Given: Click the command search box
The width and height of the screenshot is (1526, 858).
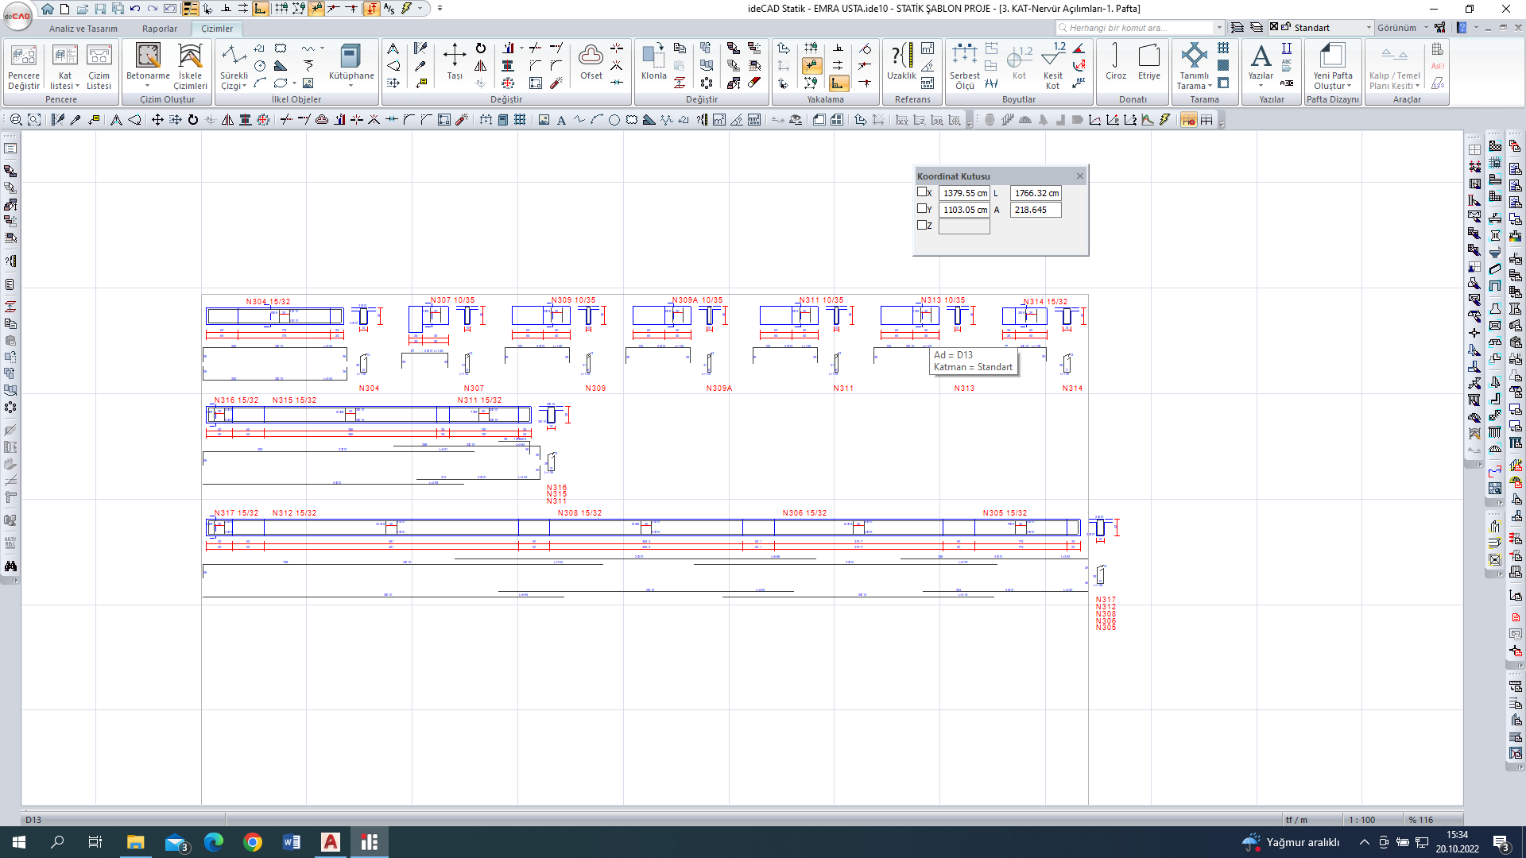Looking at the screenshot, I should click(1140, 27).
